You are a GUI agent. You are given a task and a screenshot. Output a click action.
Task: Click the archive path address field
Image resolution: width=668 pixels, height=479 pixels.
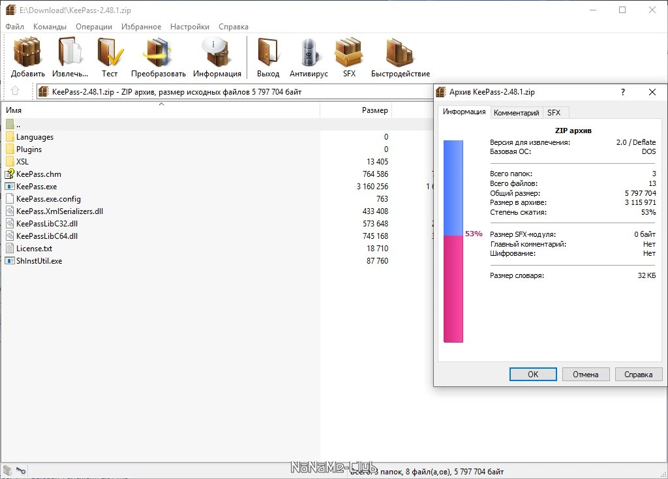coord(235,91)
